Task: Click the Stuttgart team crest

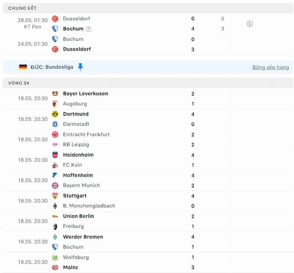Action: pyautogui.click(x=55, y=196)
